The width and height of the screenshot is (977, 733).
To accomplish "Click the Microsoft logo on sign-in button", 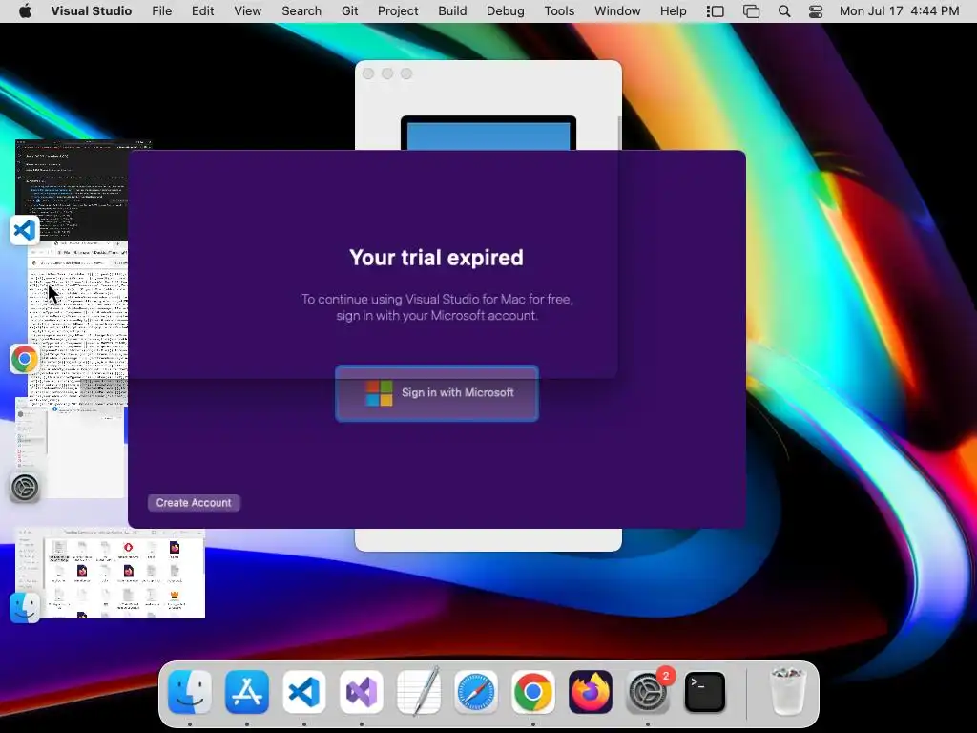I will coord(379,393).
